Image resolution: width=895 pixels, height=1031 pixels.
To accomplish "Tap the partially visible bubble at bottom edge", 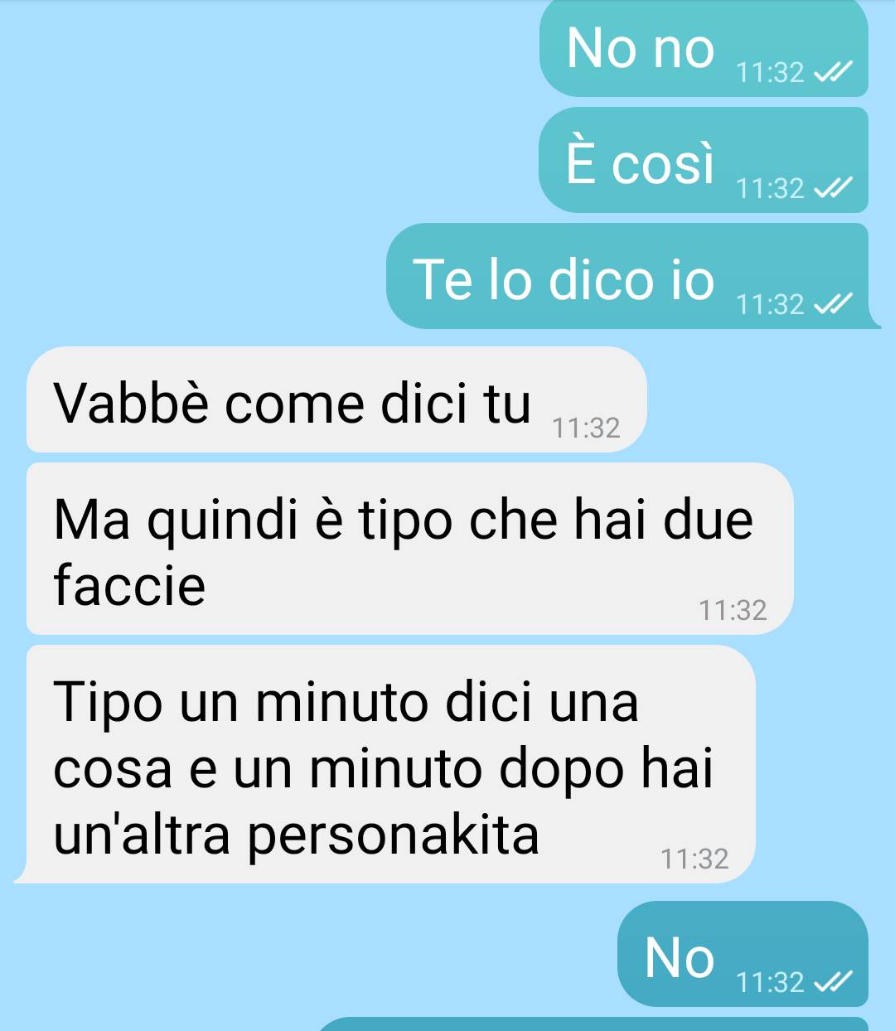I will tap(592, 1024).
